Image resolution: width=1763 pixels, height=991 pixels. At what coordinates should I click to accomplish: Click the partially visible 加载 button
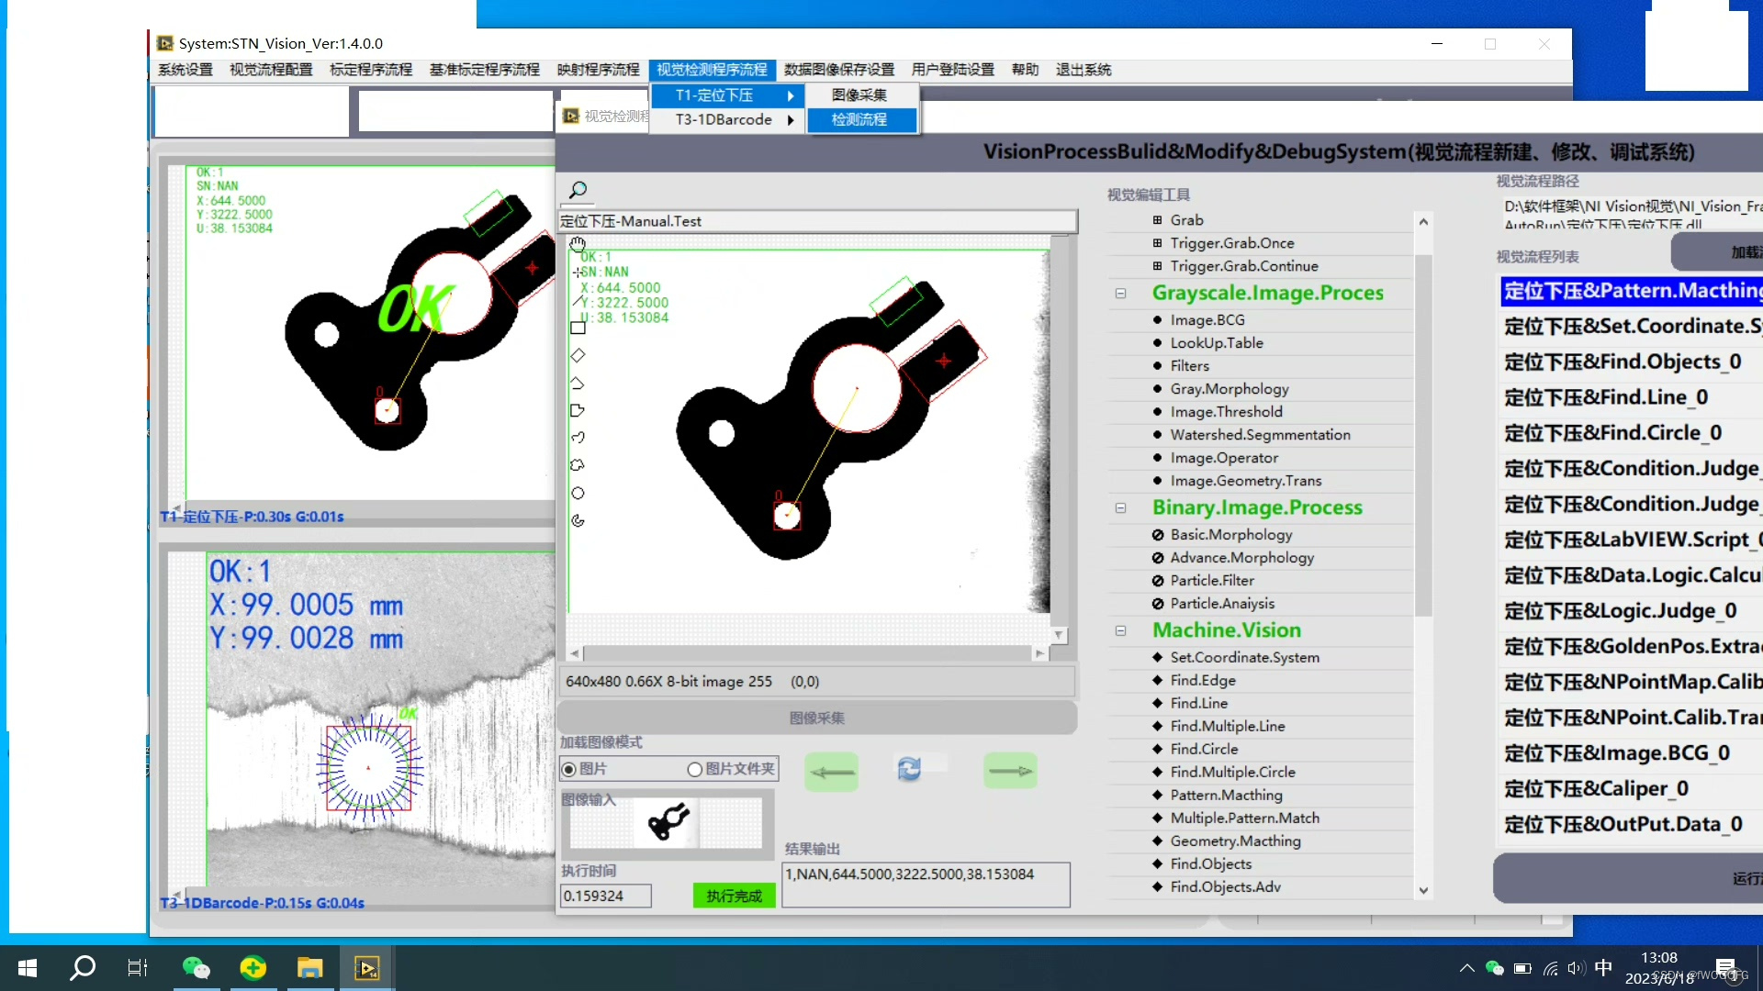point(1719,252)
